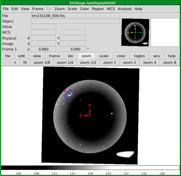Screen dimensions: 181x176
Task: Open the WCS menu in menu bar
Action: tap(111, 9)
